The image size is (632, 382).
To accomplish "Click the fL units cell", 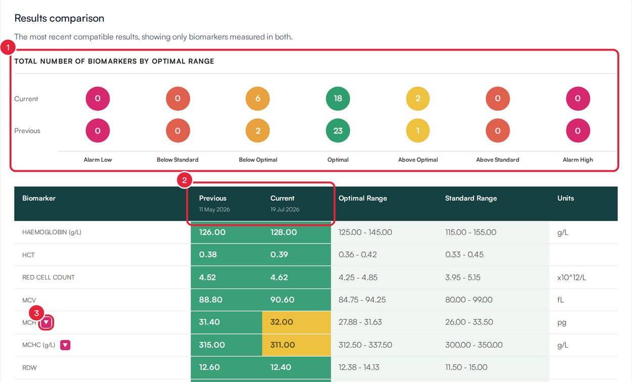I will tap(560, 300).
